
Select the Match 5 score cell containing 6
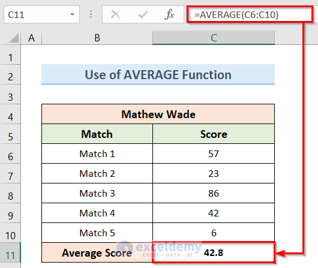[x=214, y=233]
